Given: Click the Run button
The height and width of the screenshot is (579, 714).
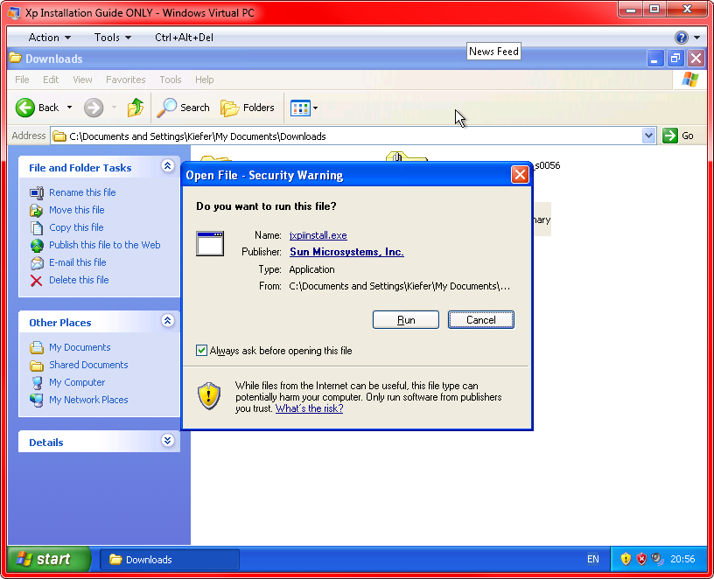Looking at the screenshot, I should click(406, 320).
